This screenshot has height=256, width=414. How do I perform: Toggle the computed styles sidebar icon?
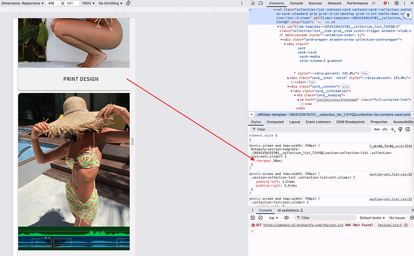[x=408, y=129]
